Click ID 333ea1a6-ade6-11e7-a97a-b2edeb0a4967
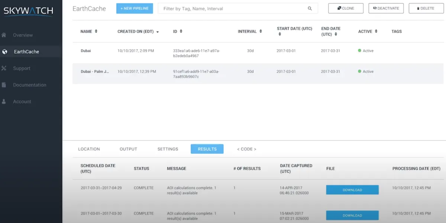446x223 pixels. point(196,53)
